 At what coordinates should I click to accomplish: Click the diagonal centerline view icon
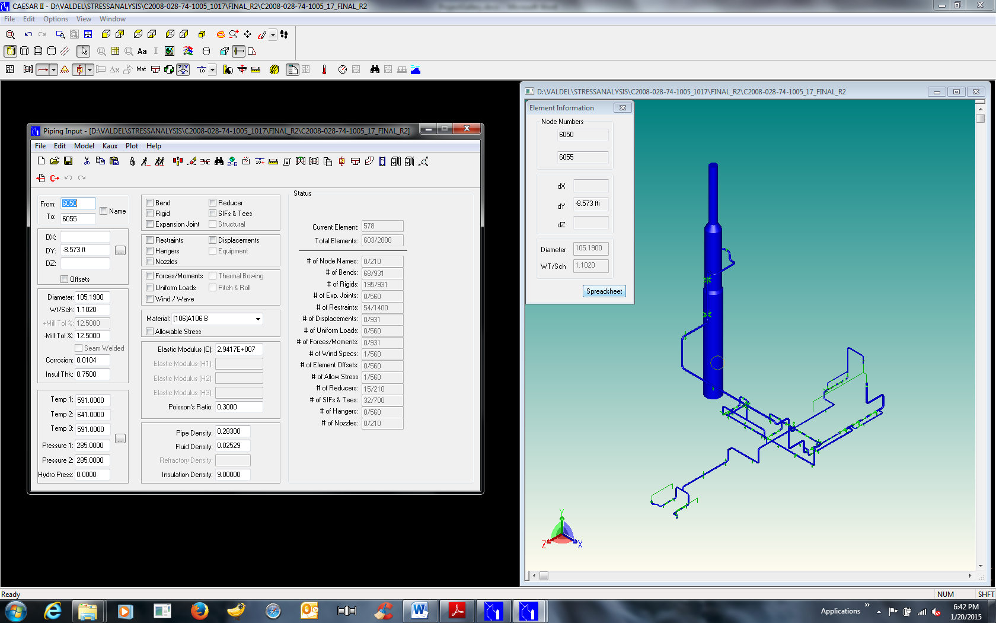click(65, 52)
